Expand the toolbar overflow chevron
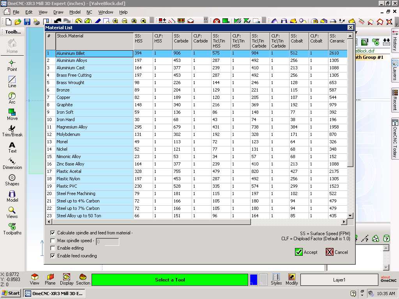 [x=206, y=20]
